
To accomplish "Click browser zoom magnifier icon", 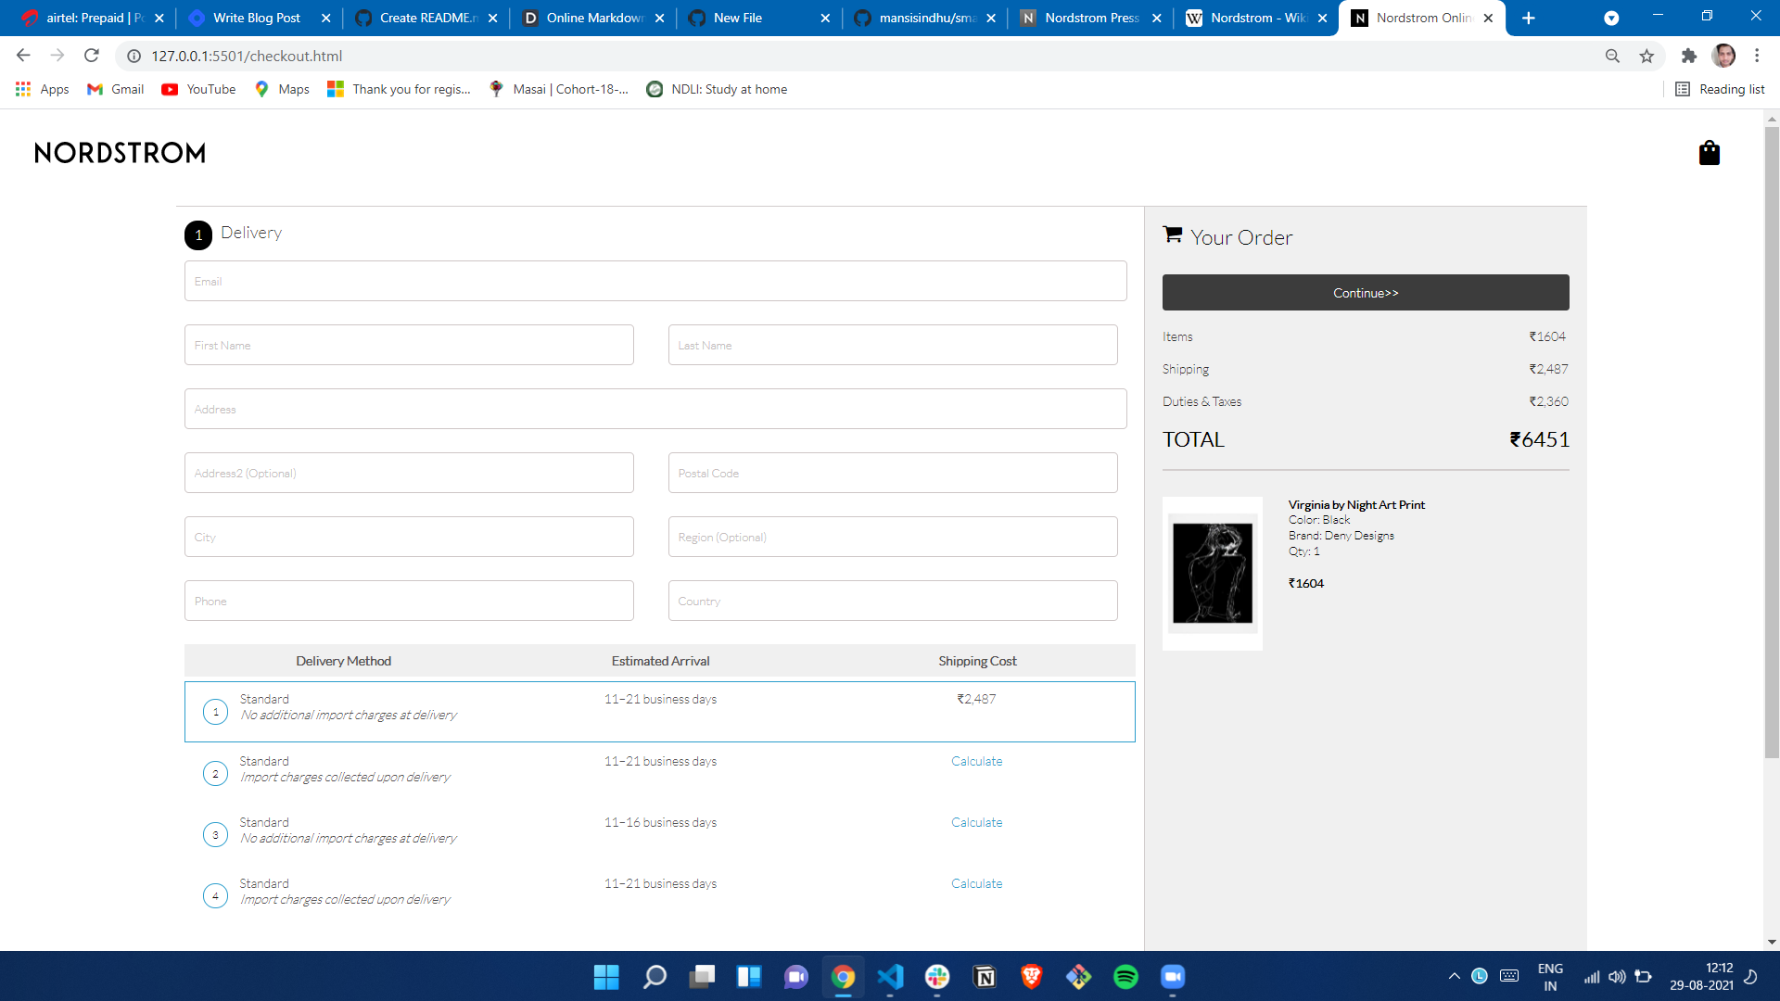I will 1612,57.
